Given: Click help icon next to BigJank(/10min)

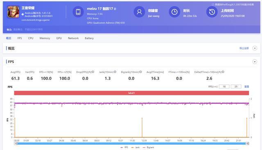Looking at the screenshot, I should 140,72.
